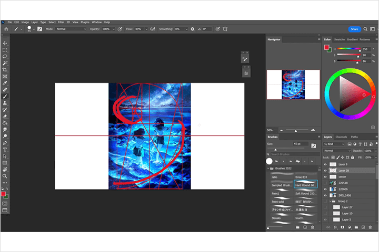Select the Lasso tool

[5, 56]
